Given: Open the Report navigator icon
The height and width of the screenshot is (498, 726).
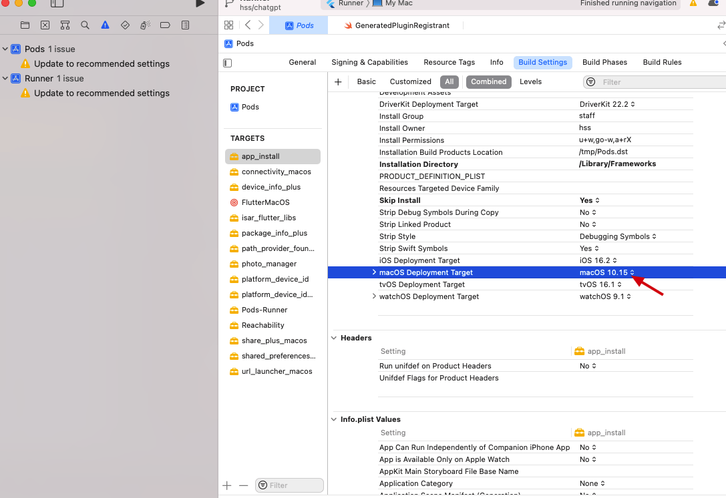Looking at the screenshot, I should 185,25.
